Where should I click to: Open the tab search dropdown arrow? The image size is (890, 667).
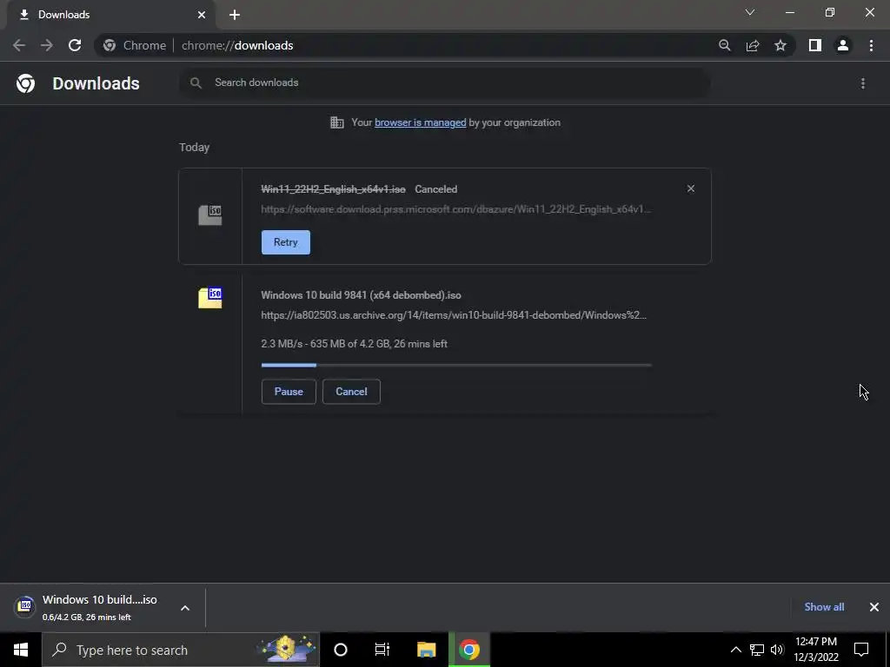click(750, 12)
